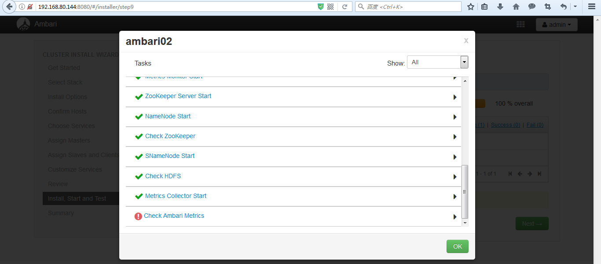The height and width of the screenshot is (264, 601).
Task: Open the SNameNode Start task link
Action: [170, 156]
